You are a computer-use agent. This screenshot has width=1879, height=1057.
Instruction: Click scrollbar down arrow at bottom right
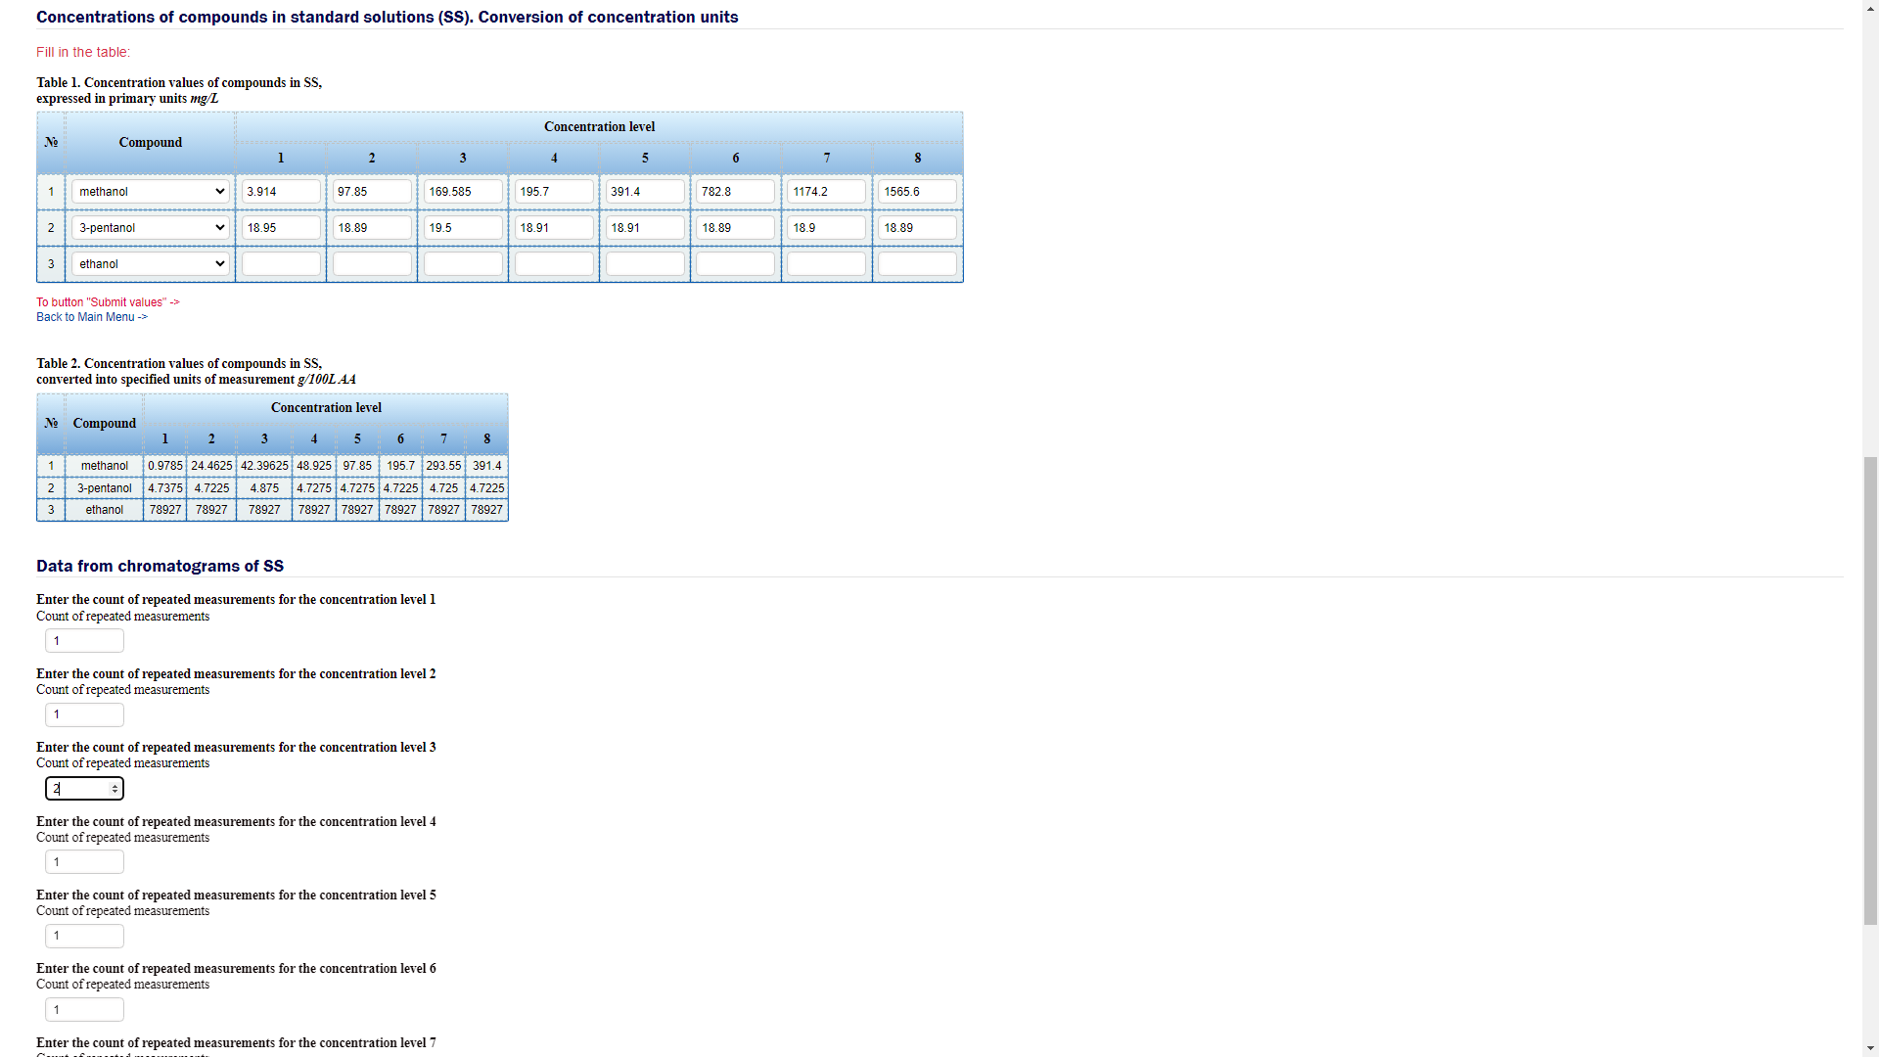coord(1870,1048)
